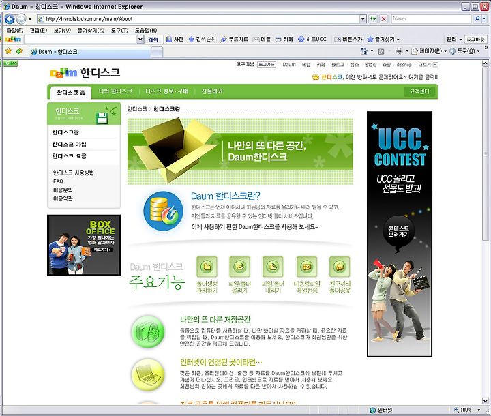Viewport: 491px width, 416px height.
Task: Expand the Print options dropdown arrow
Action: coord(407,51)
